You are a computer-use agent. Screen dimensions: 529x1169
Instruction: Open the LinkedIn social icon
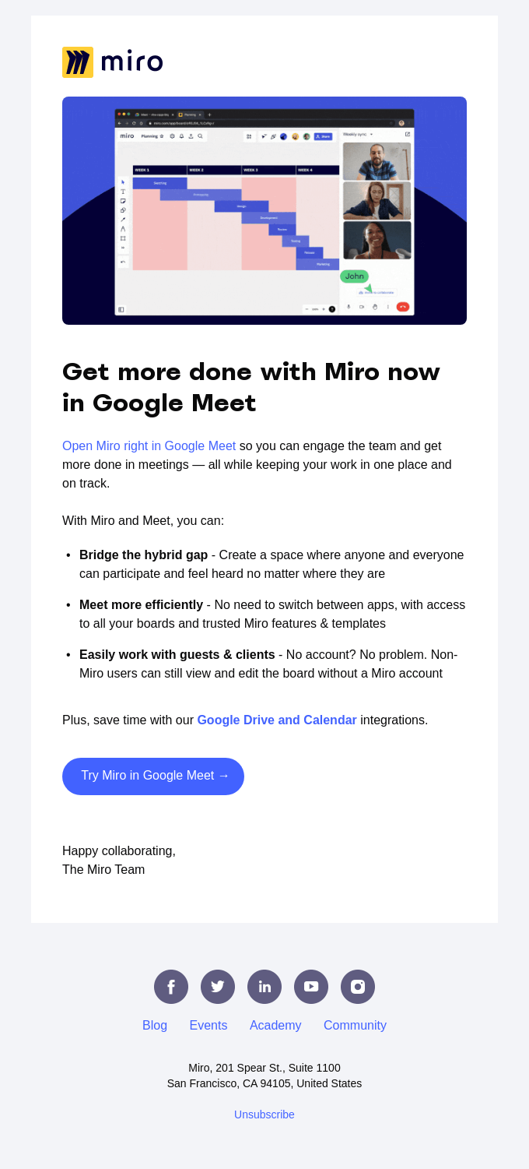(x=264, y=987)
